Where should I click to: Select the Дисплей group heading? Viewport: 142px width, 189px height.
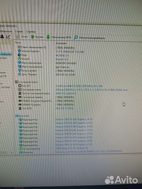(24, 116)
